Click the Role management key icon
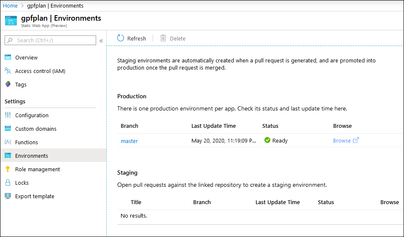The width and height of the screenshot is (404, 237). (8, 169)
